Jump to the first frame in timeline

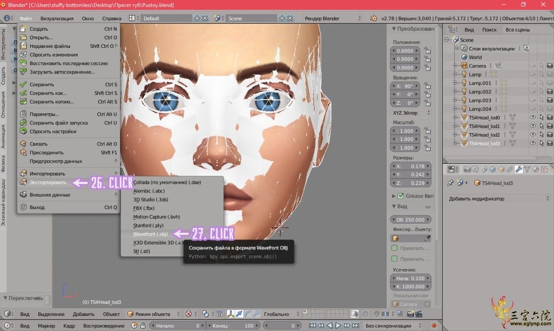point(313,325)
